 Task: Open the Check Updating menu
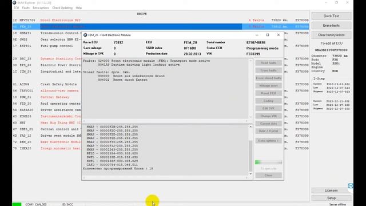point(62,8)
